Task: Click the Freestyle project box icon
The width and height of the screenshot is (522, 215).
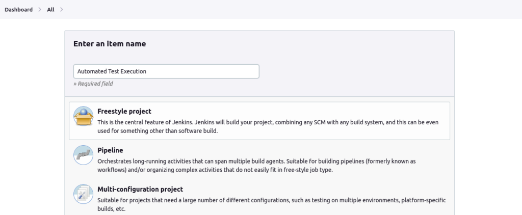Action: [83, 116]
